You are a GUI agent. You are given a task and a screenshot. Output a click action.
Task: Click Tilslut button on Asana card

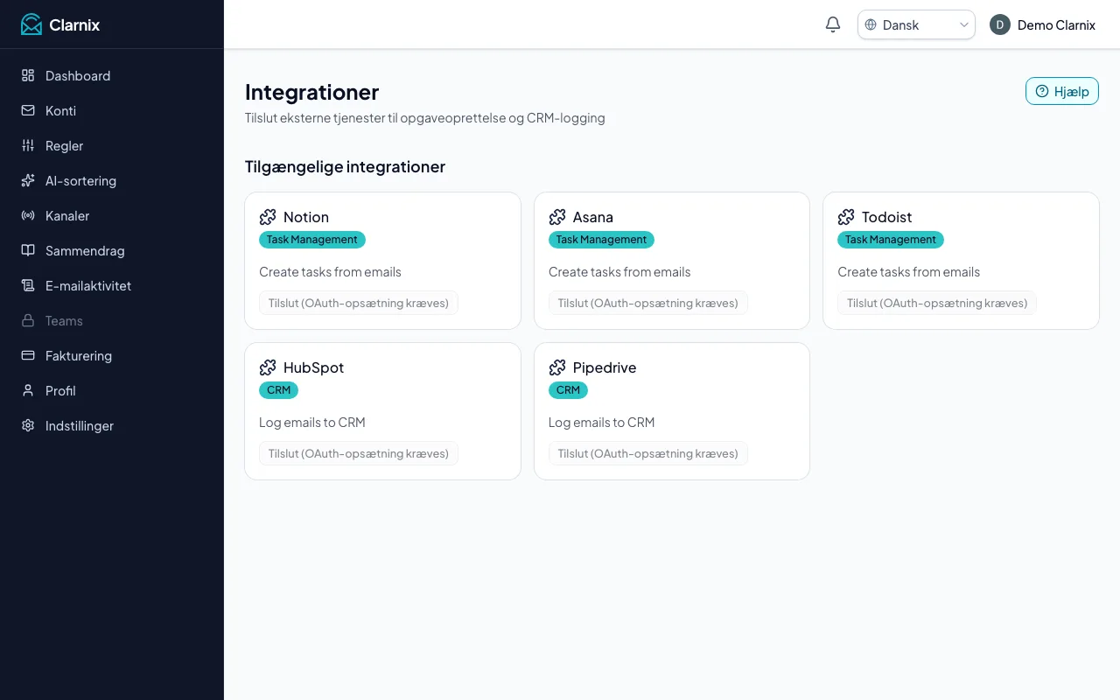tap(648, 303)
